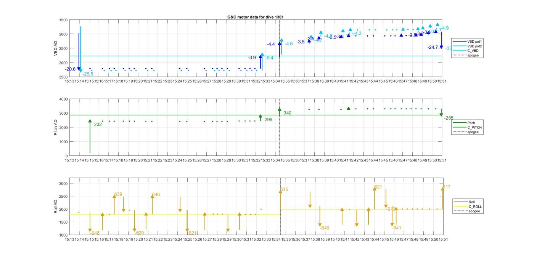Click the 'Roll AD' y-axis label

point(56,206)
